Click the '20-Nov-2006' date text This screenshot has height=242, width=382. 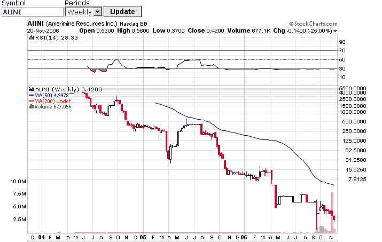click(x=43, y=30)
